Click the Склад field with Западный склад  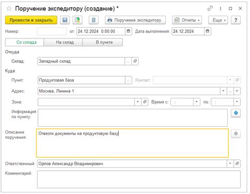click(x=81, y=61)
